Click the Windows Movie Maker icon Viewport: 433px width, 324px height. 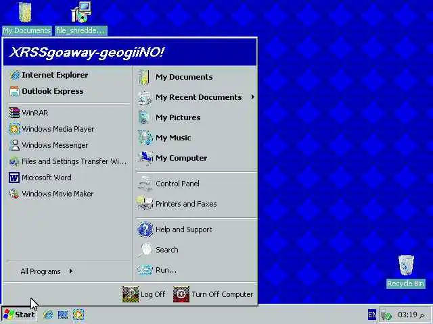coord(14,194)
